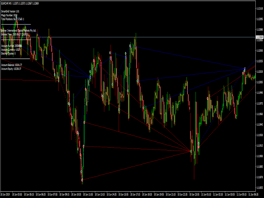Click the Decimal Quotes: 5 line
This screenshot has height=198, width=264.
(8, 54)
